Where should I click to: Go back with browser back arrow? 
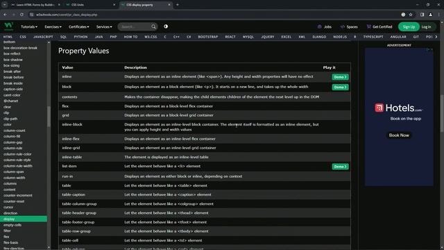(x=6, y=15)
